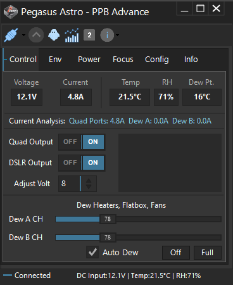Screen dimensions: 233x285
Task: Expand the arrow next to info icon
Action: (117, 35)
